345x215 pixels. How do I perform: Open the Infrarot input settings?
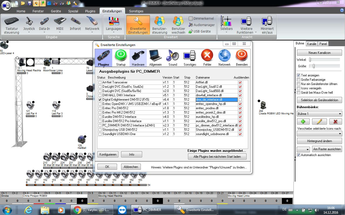pyautogui.click(x=75, y=24)
